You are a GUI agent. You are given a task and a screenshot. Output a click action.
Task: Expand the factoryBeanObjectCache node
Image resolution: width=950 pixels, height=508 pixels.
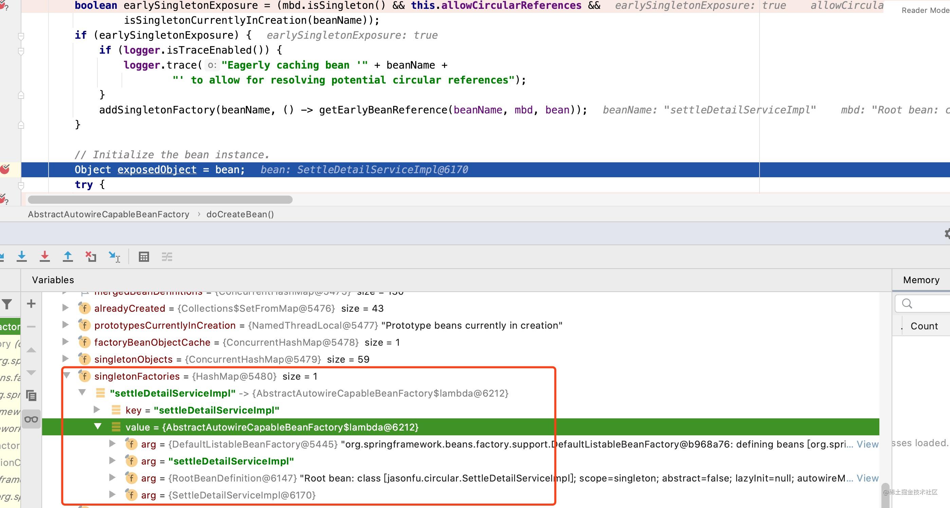(x=65, y=342)
